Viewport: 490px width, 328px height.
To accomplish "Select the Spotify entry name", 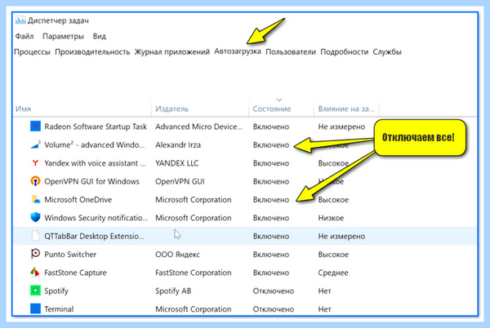I will point(56,290).
